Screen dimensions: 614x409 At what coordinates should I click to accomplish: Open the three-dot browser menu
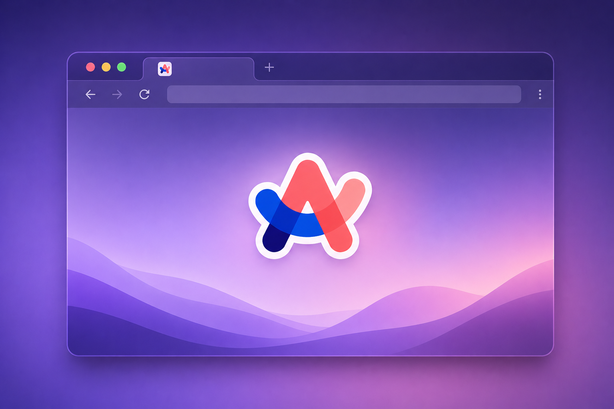540,94
